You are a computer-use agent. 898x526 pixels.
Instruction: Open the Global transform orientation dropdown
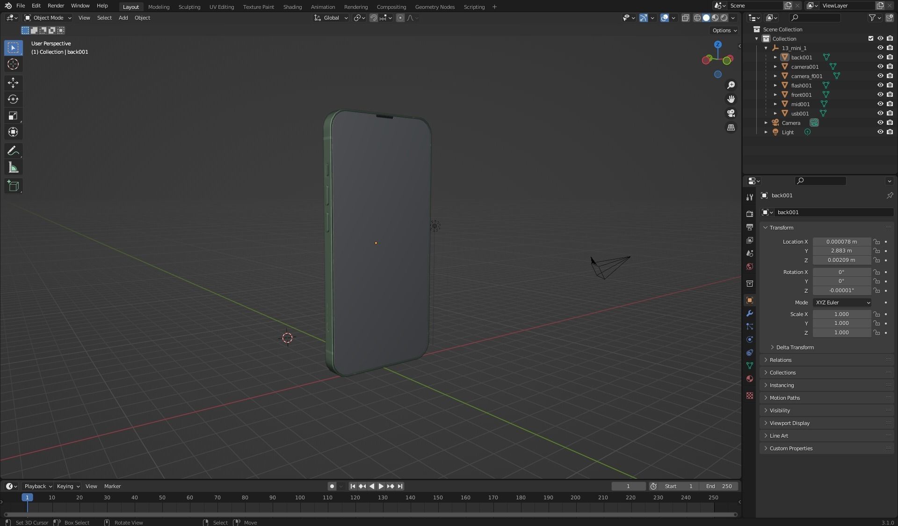coord(331,18)
